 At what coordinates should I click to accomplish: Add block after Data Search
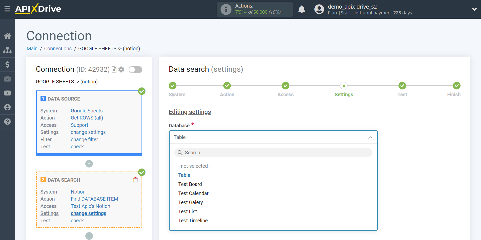[x=89, y=236]
